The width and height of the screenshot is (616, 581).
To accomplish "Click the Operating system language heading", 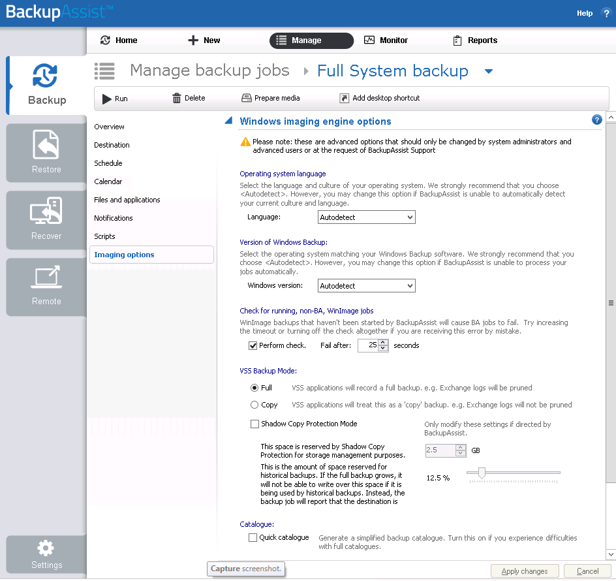I will 283,174.
